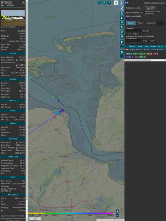The width and height of the screenshot is (166, 221).
Task: Switch to the Columns tab
Action: pyautogui.click(x=151, y=23)
